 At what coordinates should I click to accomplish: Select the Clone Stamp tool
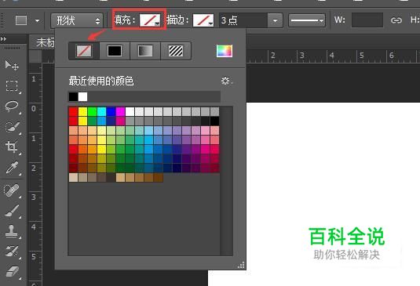12,231
